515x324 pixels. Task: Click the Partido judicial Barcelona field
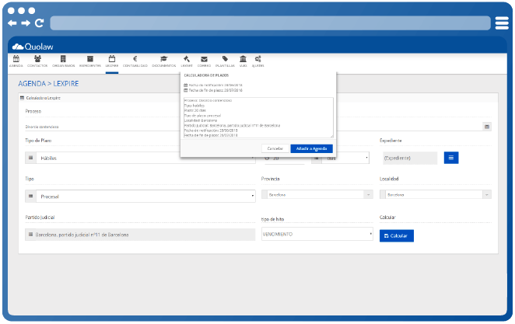(x=140, y=235)
